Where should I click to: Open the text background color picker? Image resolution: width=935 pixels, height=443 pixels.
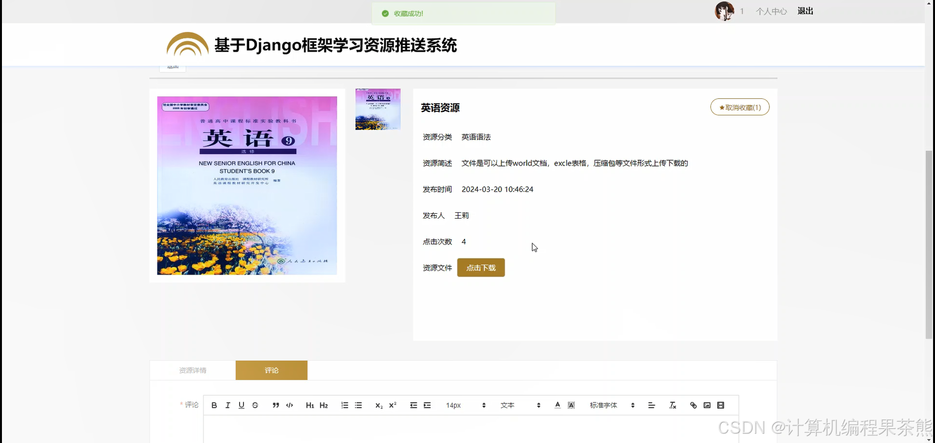pyautogui.click(x=571, y=405)
